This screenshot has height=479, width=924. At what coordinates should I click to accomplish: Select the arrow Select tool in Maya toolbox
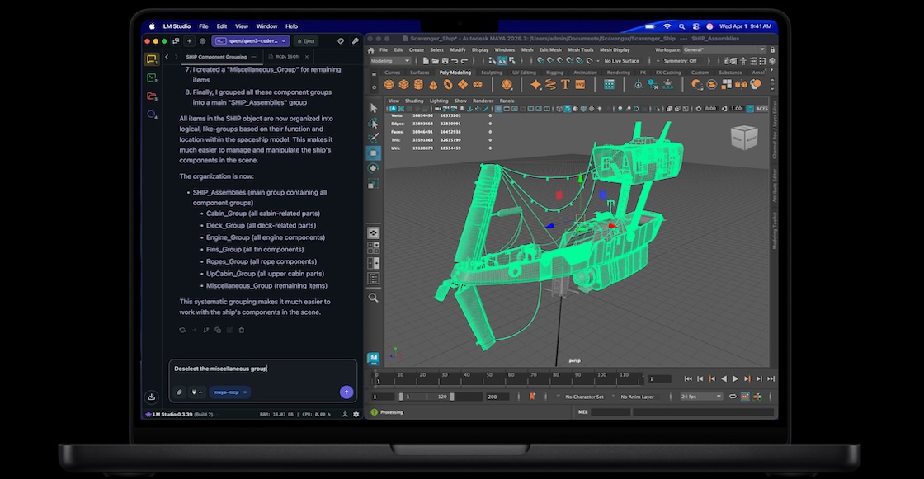(x=374, y=108)
